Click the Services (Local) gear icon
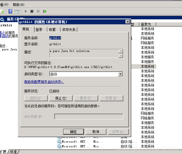 tap(2, 19)
